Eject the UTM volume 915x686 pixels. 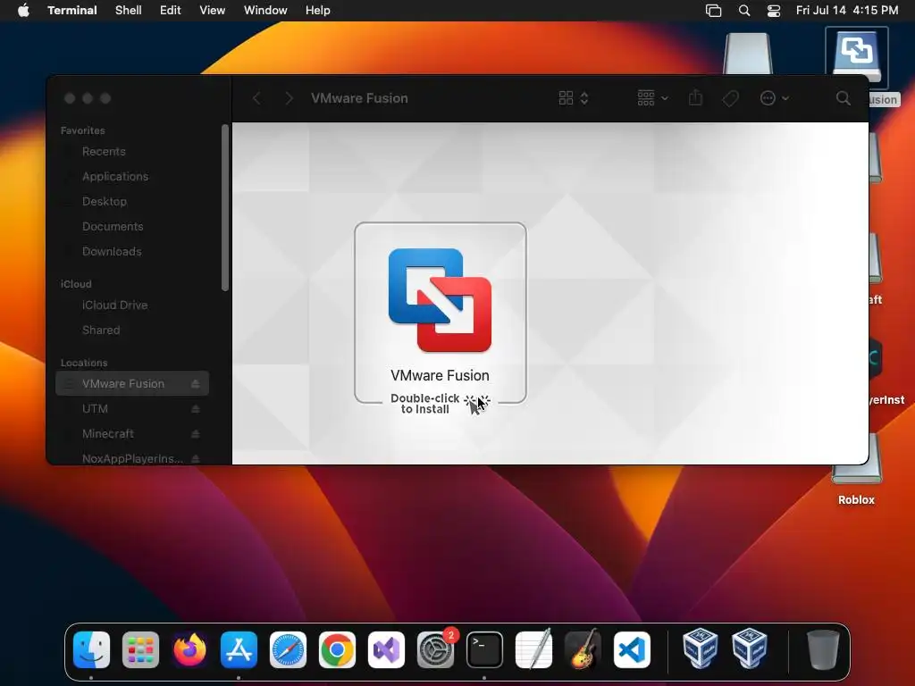pos(196,409)
